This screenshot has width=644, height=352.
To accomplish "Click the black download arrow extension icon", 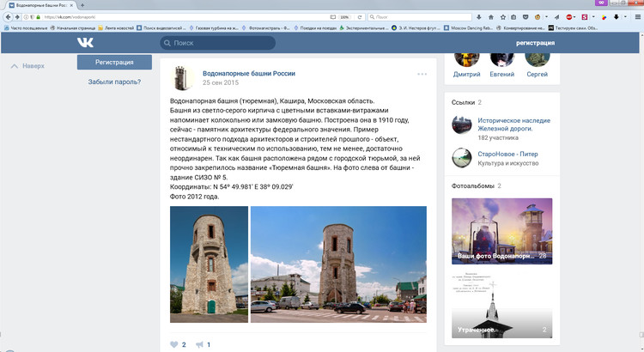I will [616, 17].
